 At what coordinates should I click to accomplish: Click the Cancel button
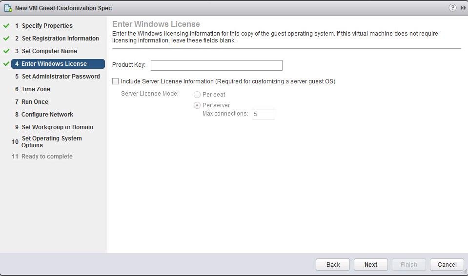pyautogui.click(x=447, y=265)
